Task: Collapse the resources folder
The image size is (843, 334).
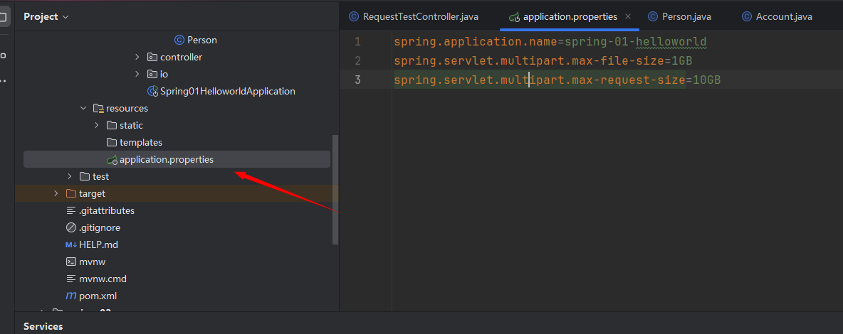Action: pos(83,109)
